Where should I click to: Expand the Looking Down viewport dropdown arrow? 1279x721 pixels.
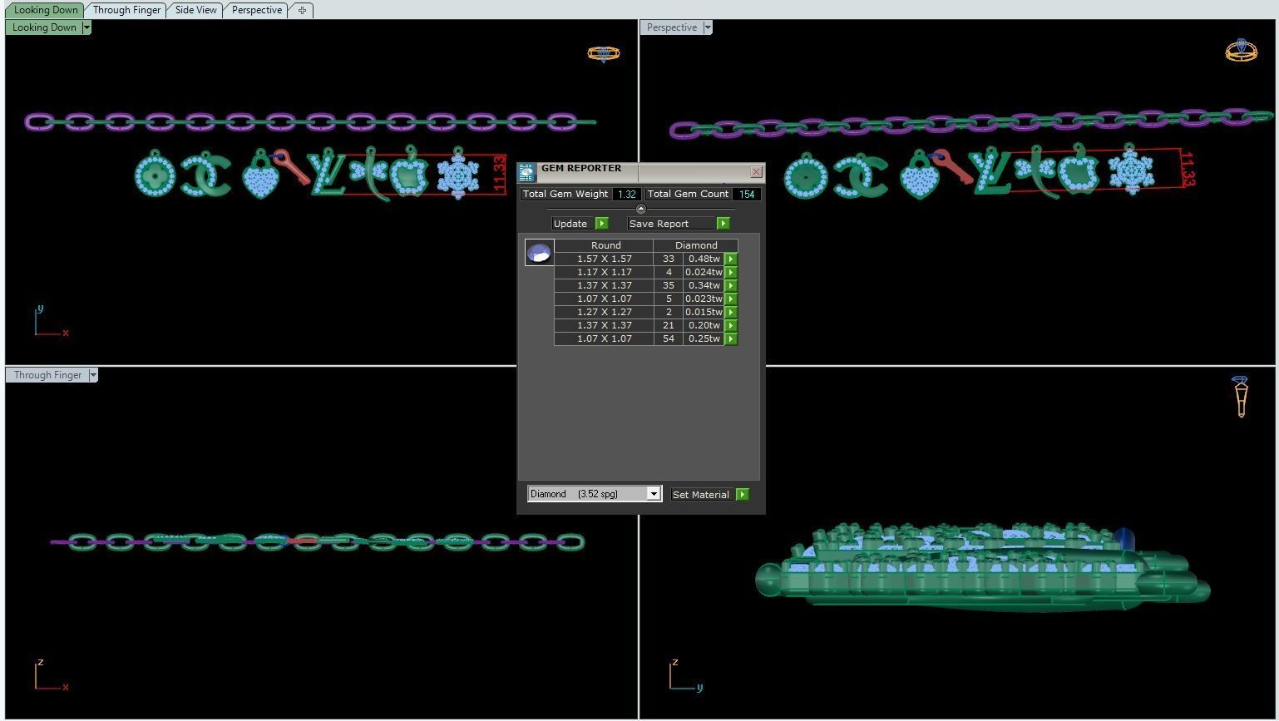click(x=86, y=27)
